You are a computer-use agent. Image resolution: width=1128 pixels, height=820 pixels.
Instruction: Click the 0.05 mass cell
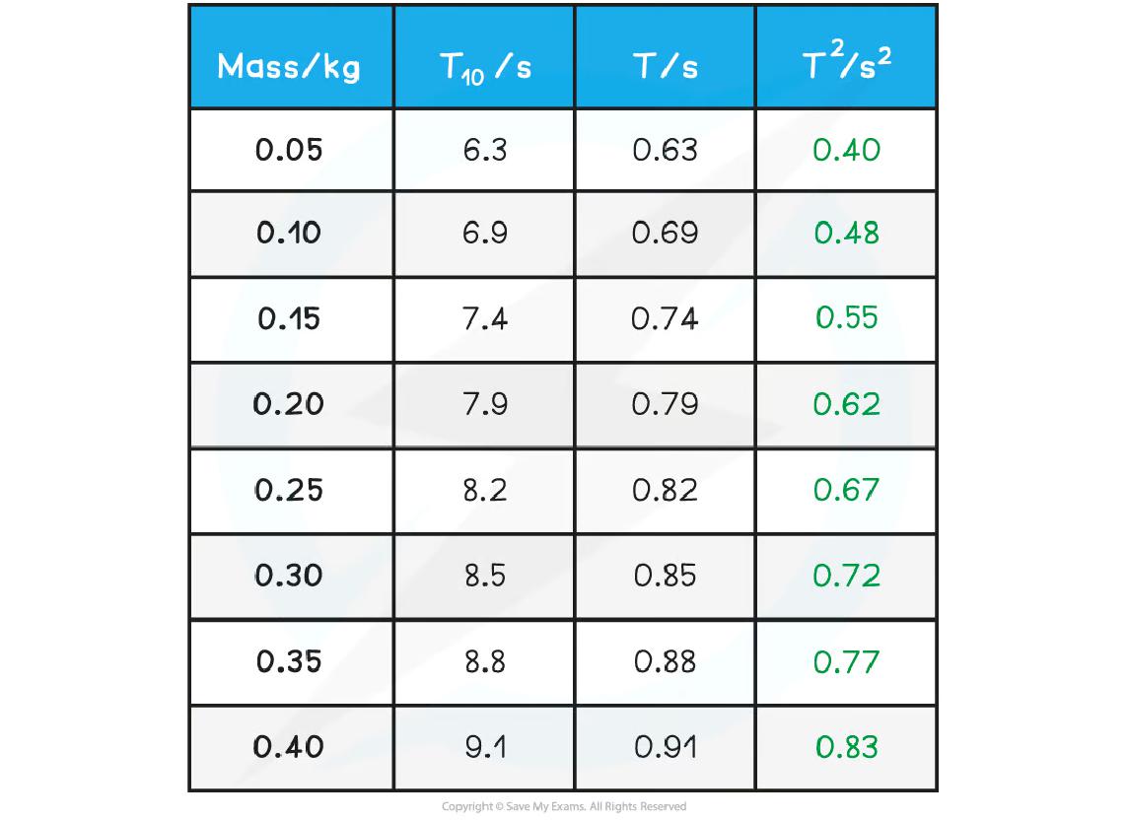(x=289, y=150)
